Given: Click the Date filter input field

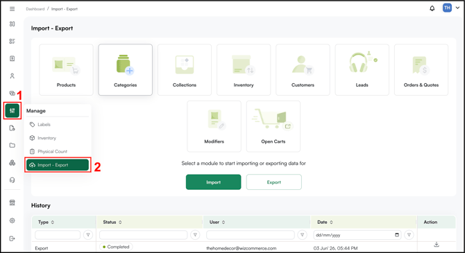Looking at the screenshot, I should coord(357,235).
